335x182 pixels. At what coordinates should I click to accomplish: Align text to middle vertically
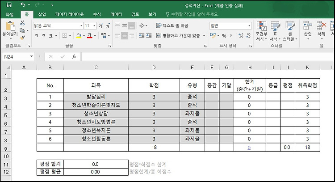click(125, 25)
